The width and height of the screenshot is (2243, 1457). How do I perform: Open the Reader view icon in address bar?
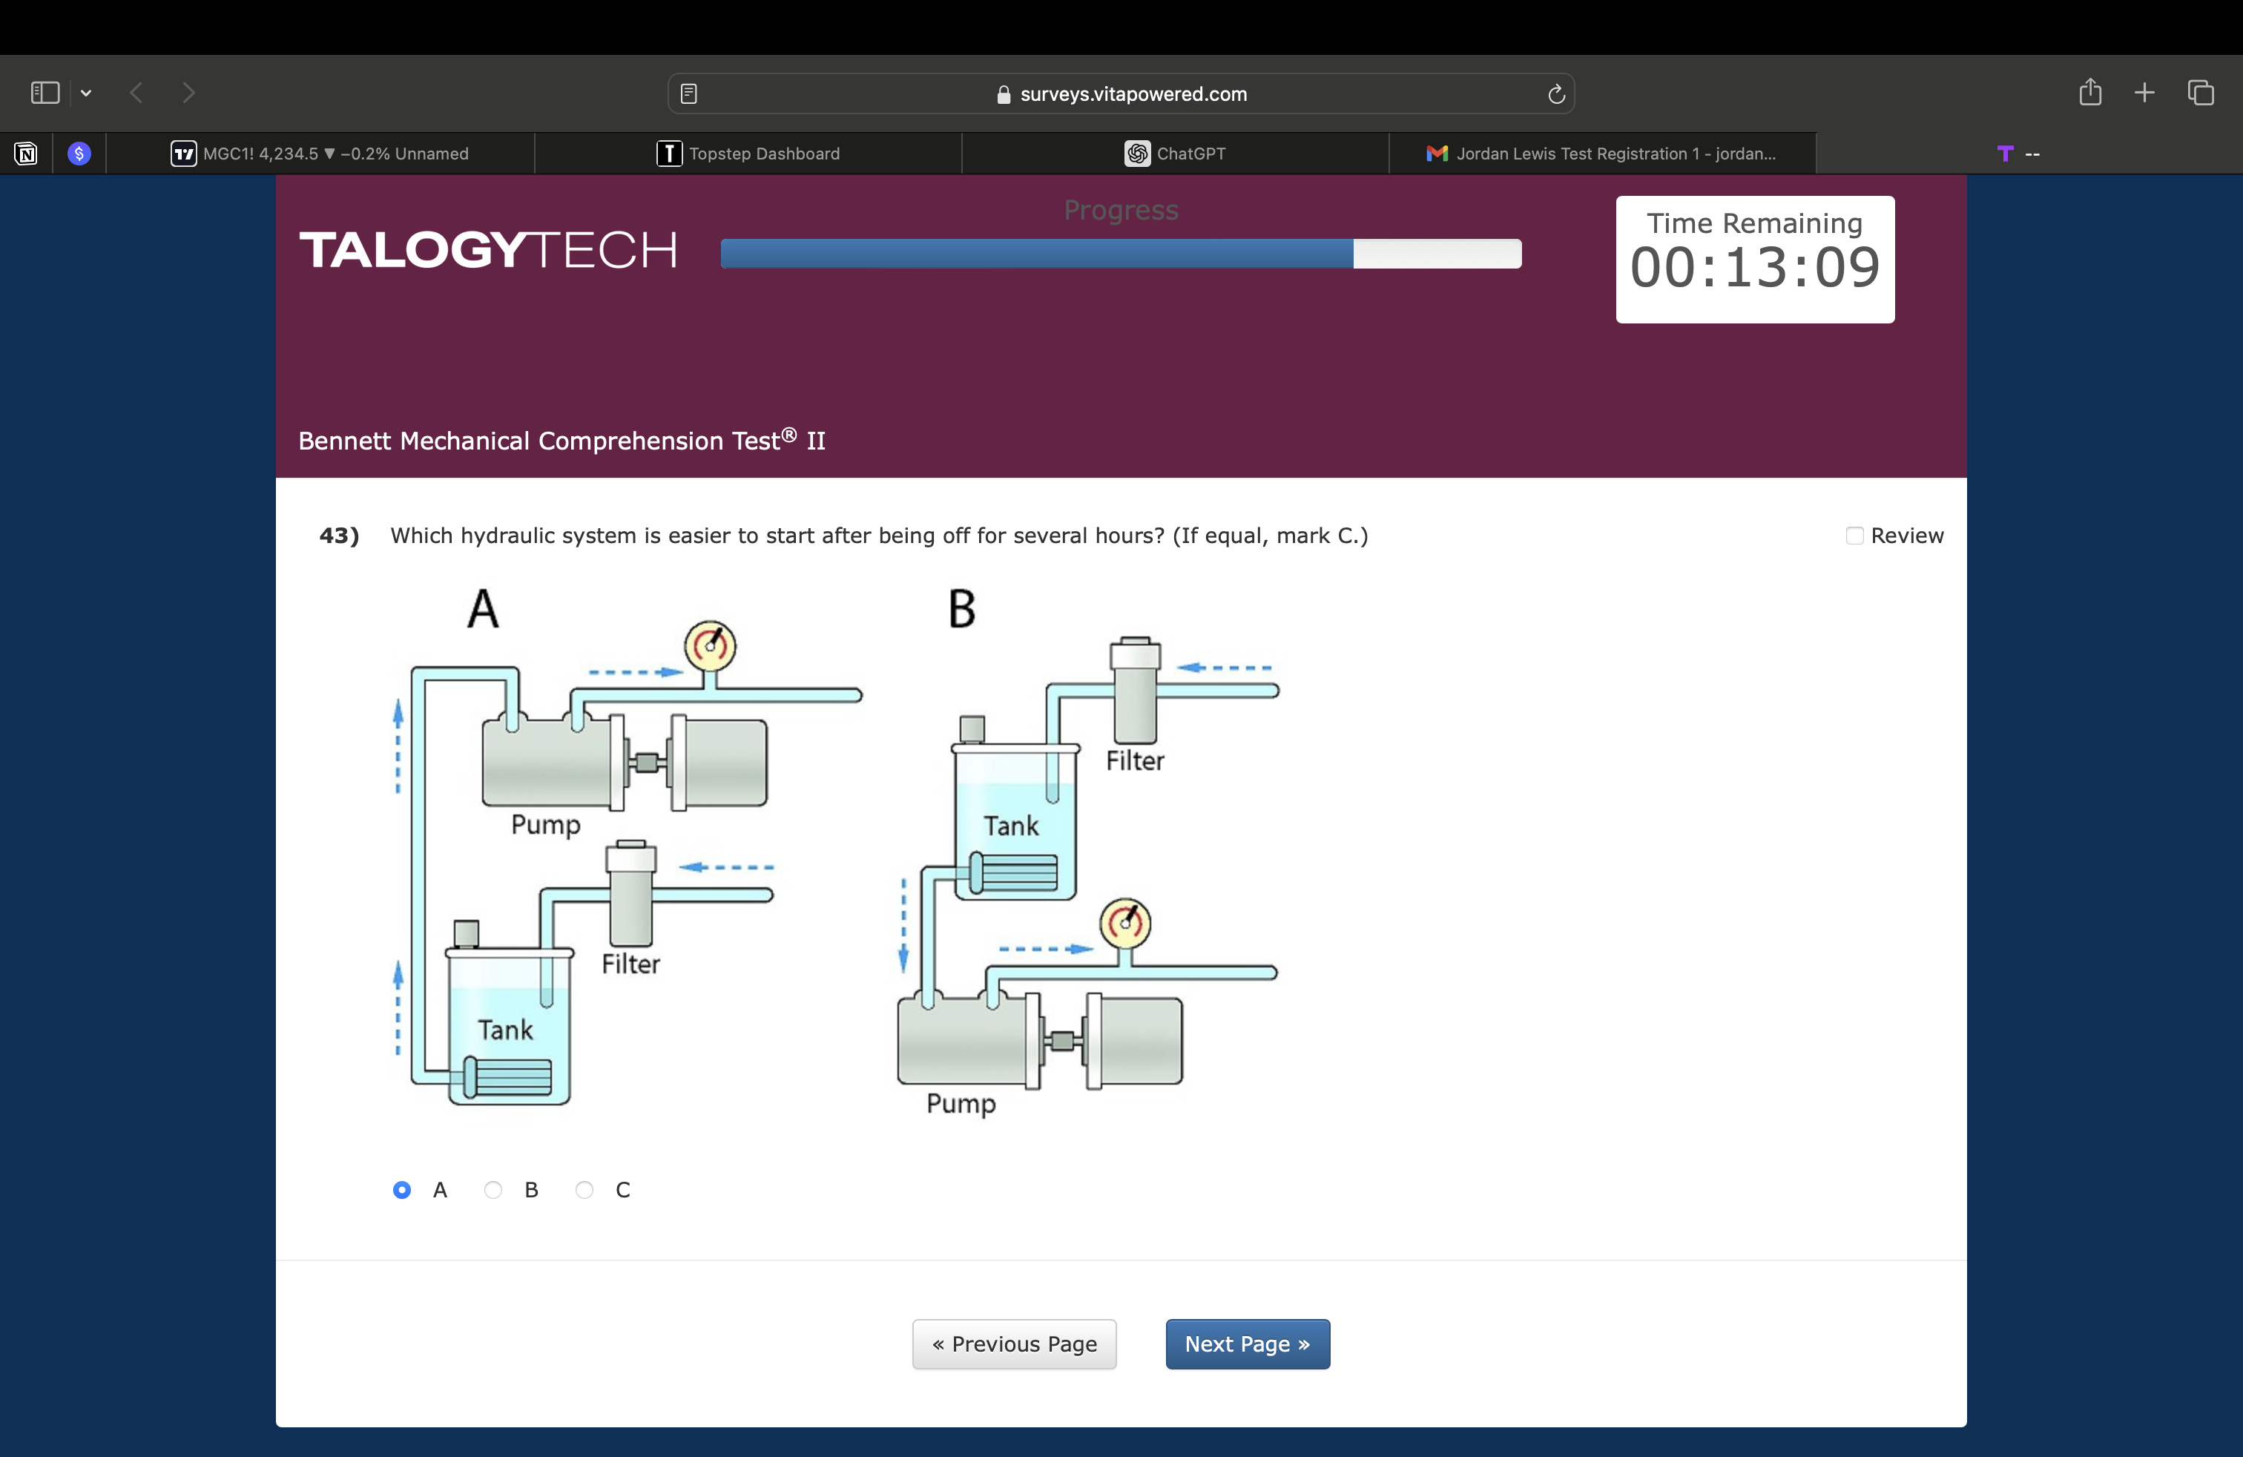point(689,93)
